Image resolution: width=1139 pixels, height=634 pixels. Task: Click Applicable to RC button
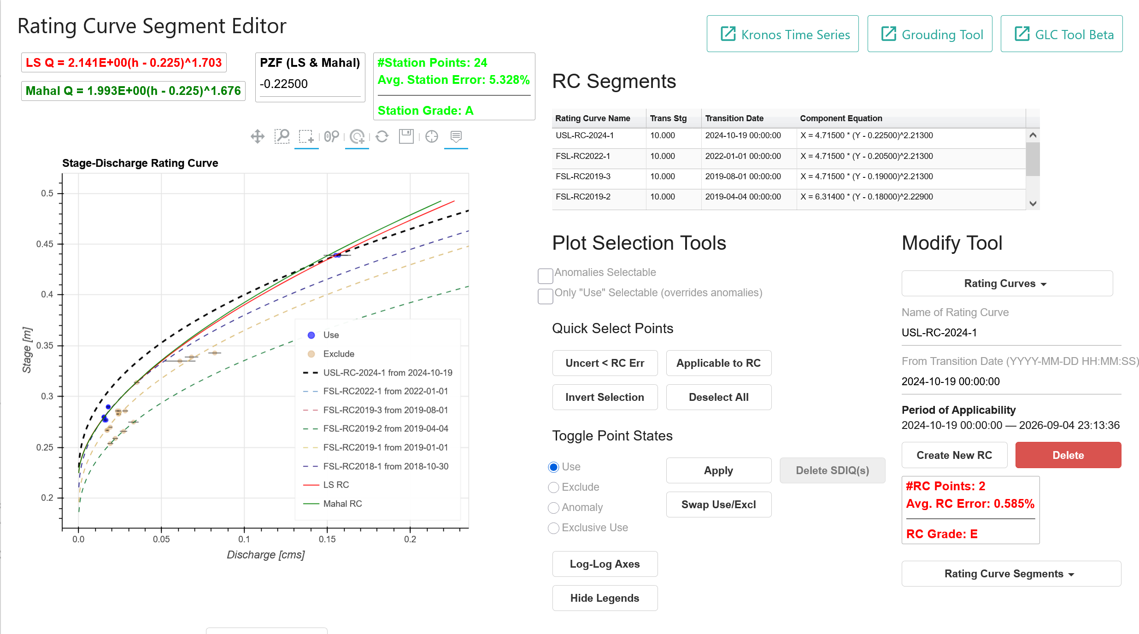pos(718,363)
